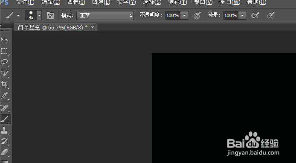The width and height of the screenshot is (296, 163).
Task: Click the brush tool preset icon in options bar
Action: 9,15
